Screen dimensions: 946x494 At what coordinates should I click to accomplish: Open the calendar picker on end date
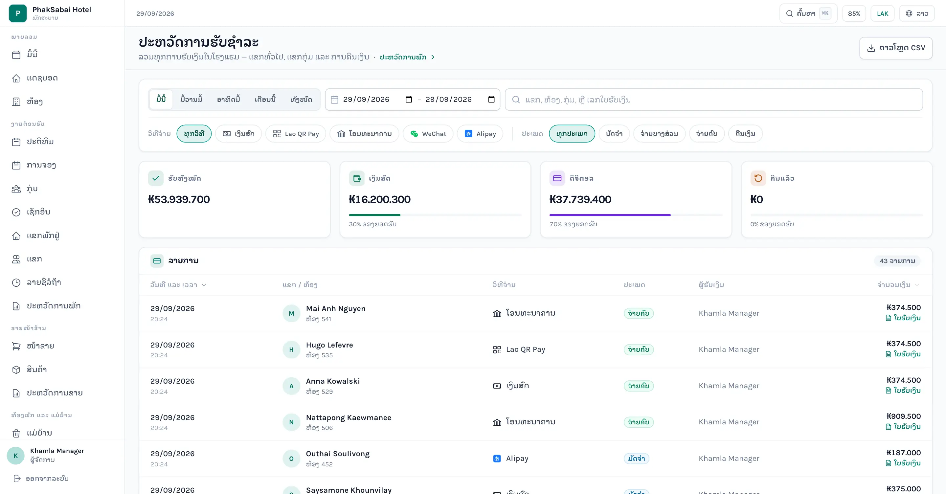tap(491, 100)
